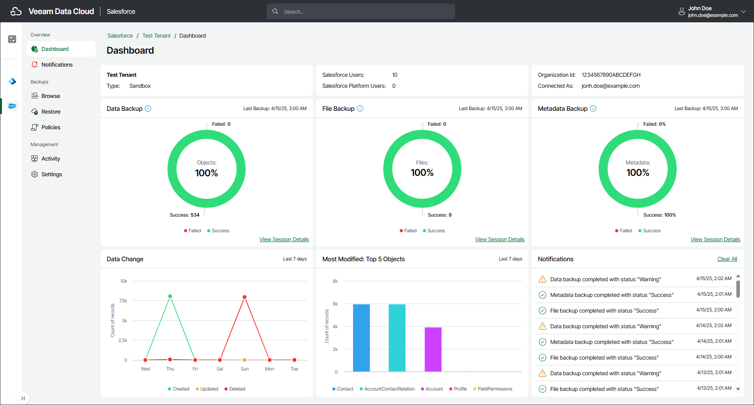Click success icon for 4/15/25 2:00 AM notification
The width and height of the screenshot is (754, 405).
(543, 311)
